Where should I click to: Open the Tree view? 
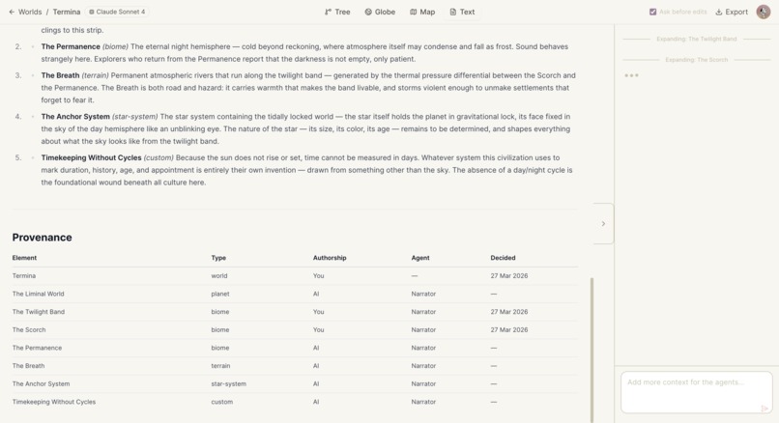point(337,12)
